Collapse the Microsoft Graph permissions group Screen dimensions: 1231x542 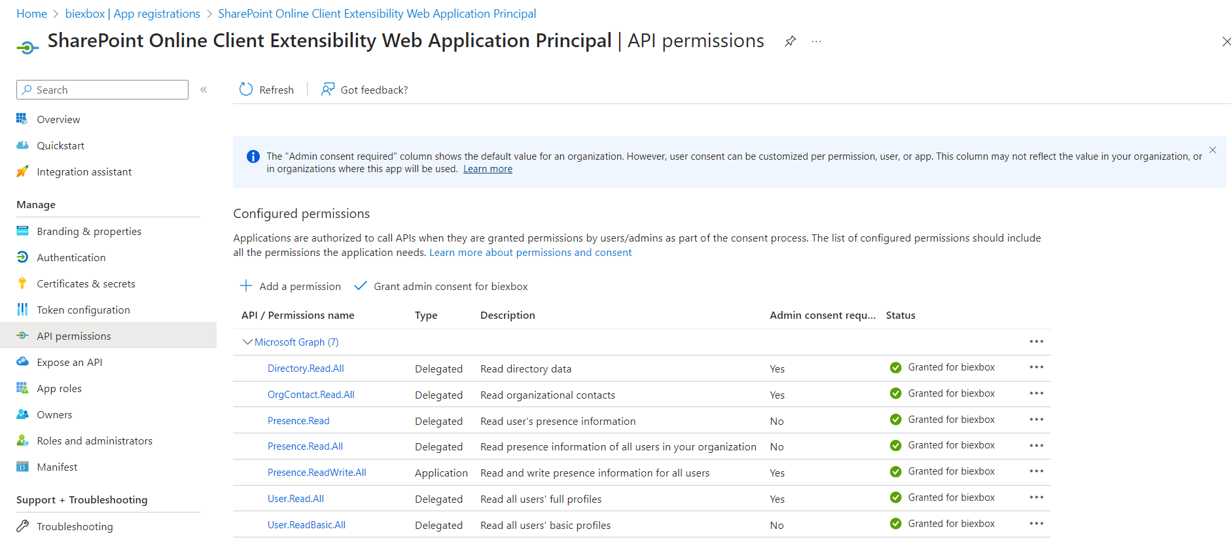pos(247,342)
